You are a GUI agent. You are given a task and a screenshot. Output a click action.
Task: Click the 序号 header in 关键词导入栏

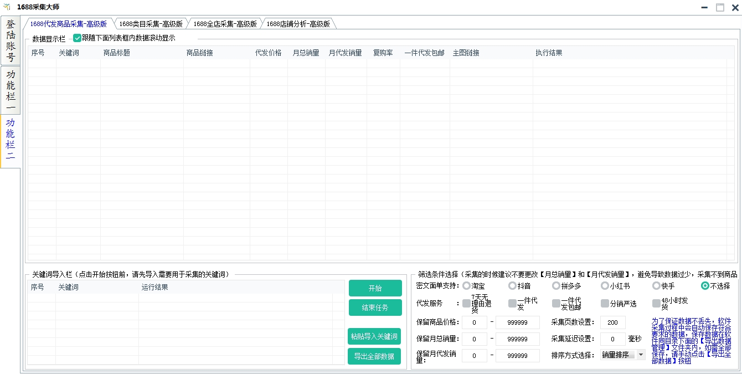point(42,287)
